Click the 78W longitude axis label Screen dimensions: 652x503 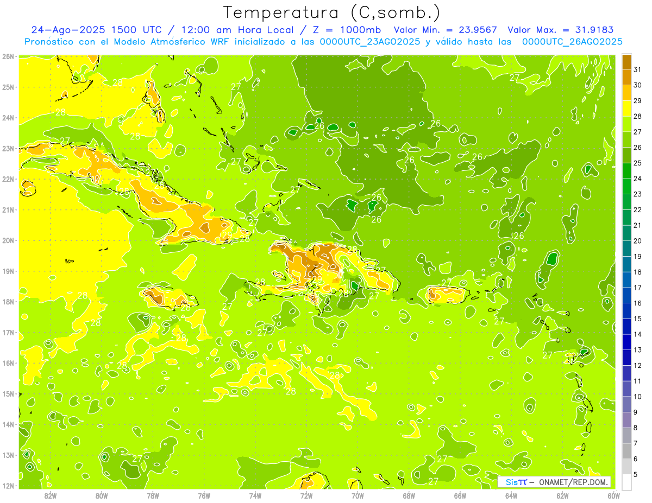pos(153,495)
